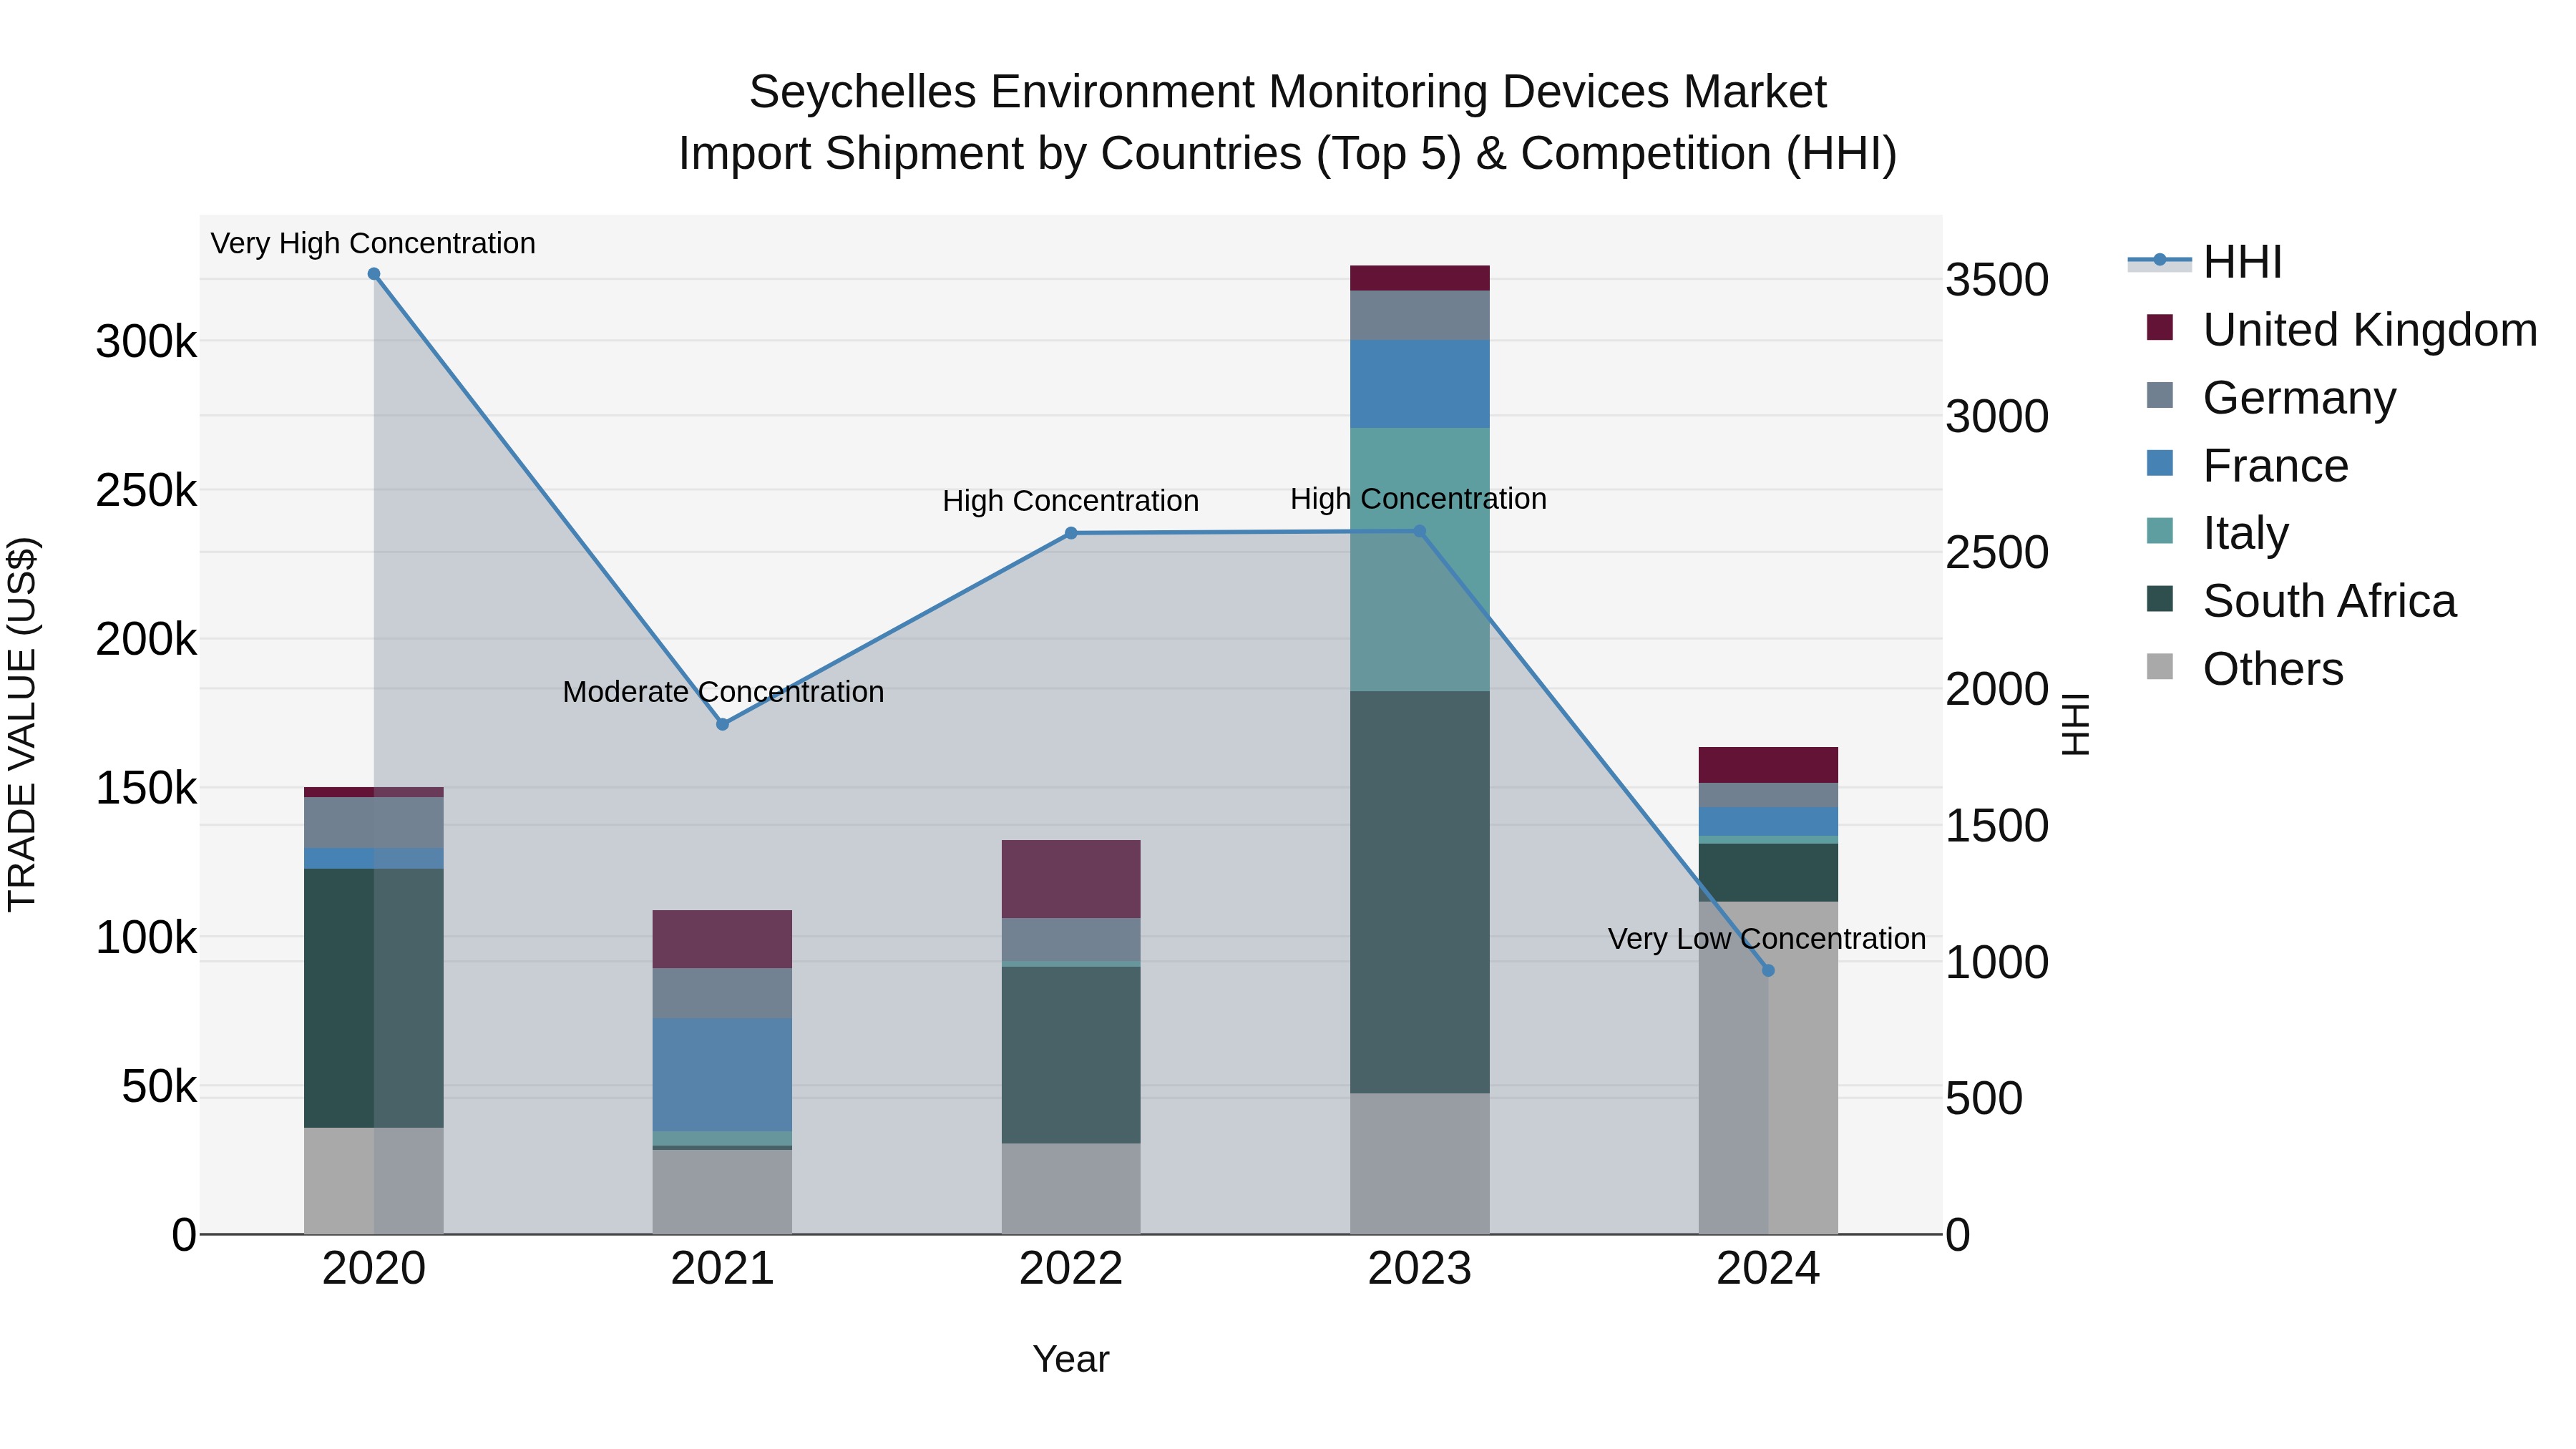The image size is (2576, 1449).
Task: Select the 2022 HHI data point
Action: 1071,533
